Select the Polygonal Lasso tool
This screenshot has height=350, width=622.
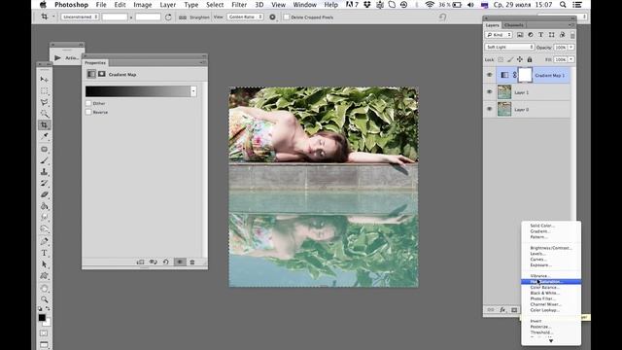tap(44, 102)
